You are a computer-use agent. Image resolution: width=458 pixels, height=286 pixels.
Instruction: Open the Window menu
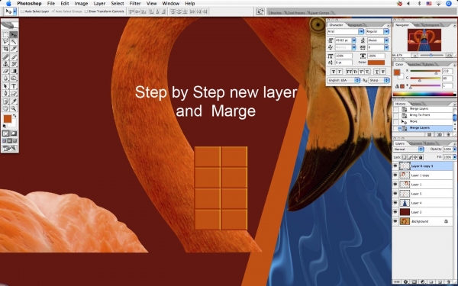[170, 4]
